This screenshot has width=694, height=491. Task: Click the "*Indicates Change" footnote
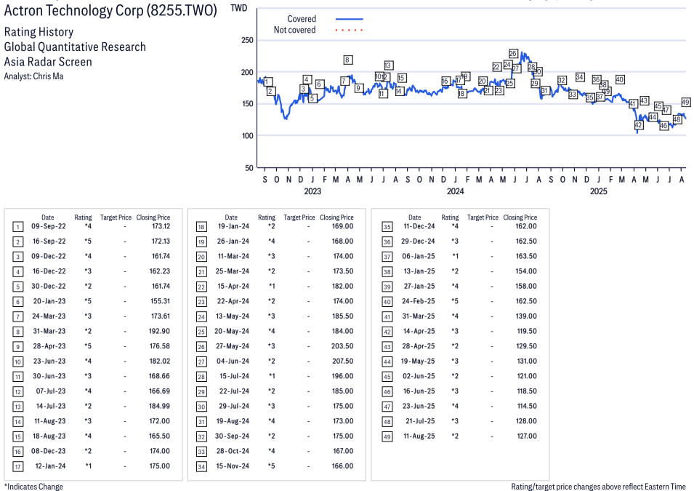click(33, 487)
